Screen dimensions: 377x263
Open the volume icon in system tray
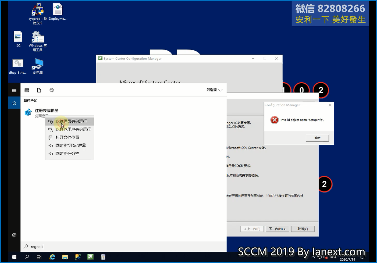(x=325, y=257)
